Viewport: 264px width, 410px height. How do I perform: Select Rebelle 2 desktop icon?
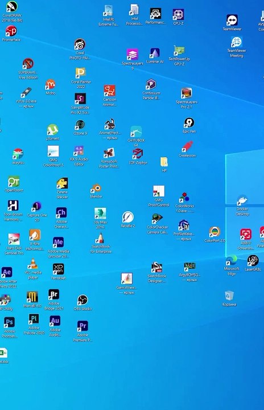127,218
